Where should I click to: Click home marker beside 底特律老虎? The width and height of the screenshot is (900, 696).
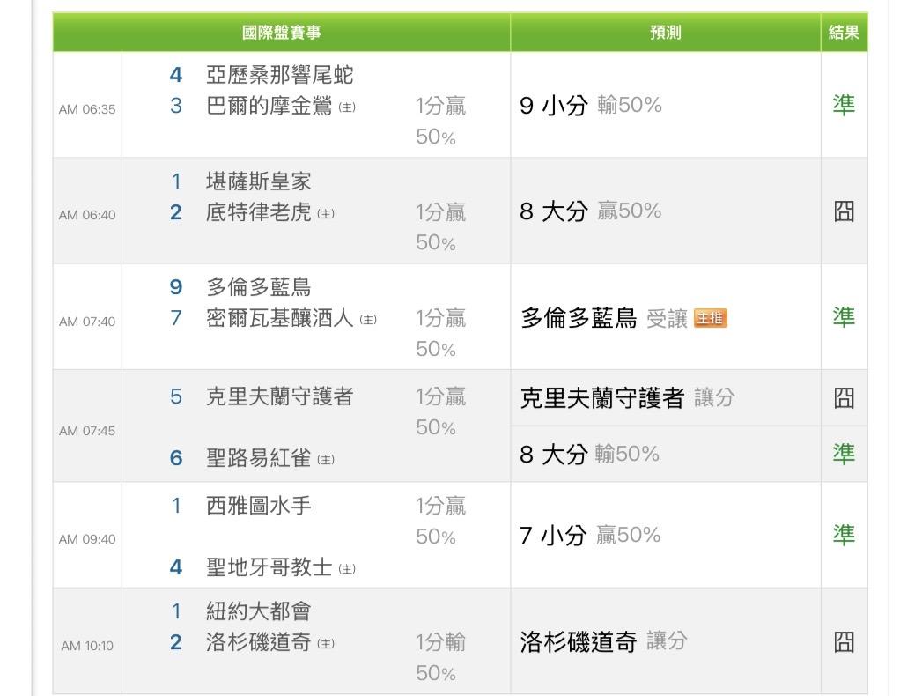(326, 213)
